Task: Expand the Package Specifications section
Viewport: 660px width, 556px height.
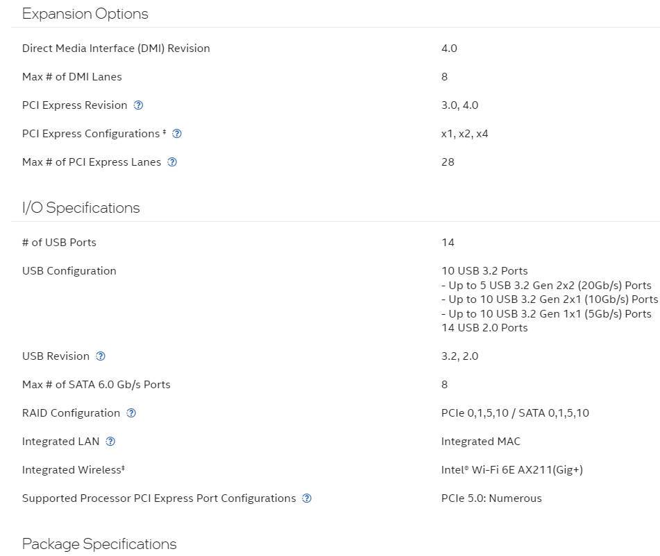Action: (x=99, y=544)
